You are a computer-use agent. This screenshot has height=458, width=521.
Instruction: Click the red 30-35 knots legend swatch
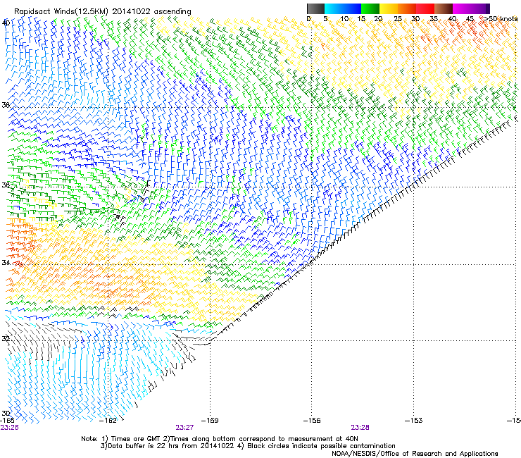[x=425, y=8]
